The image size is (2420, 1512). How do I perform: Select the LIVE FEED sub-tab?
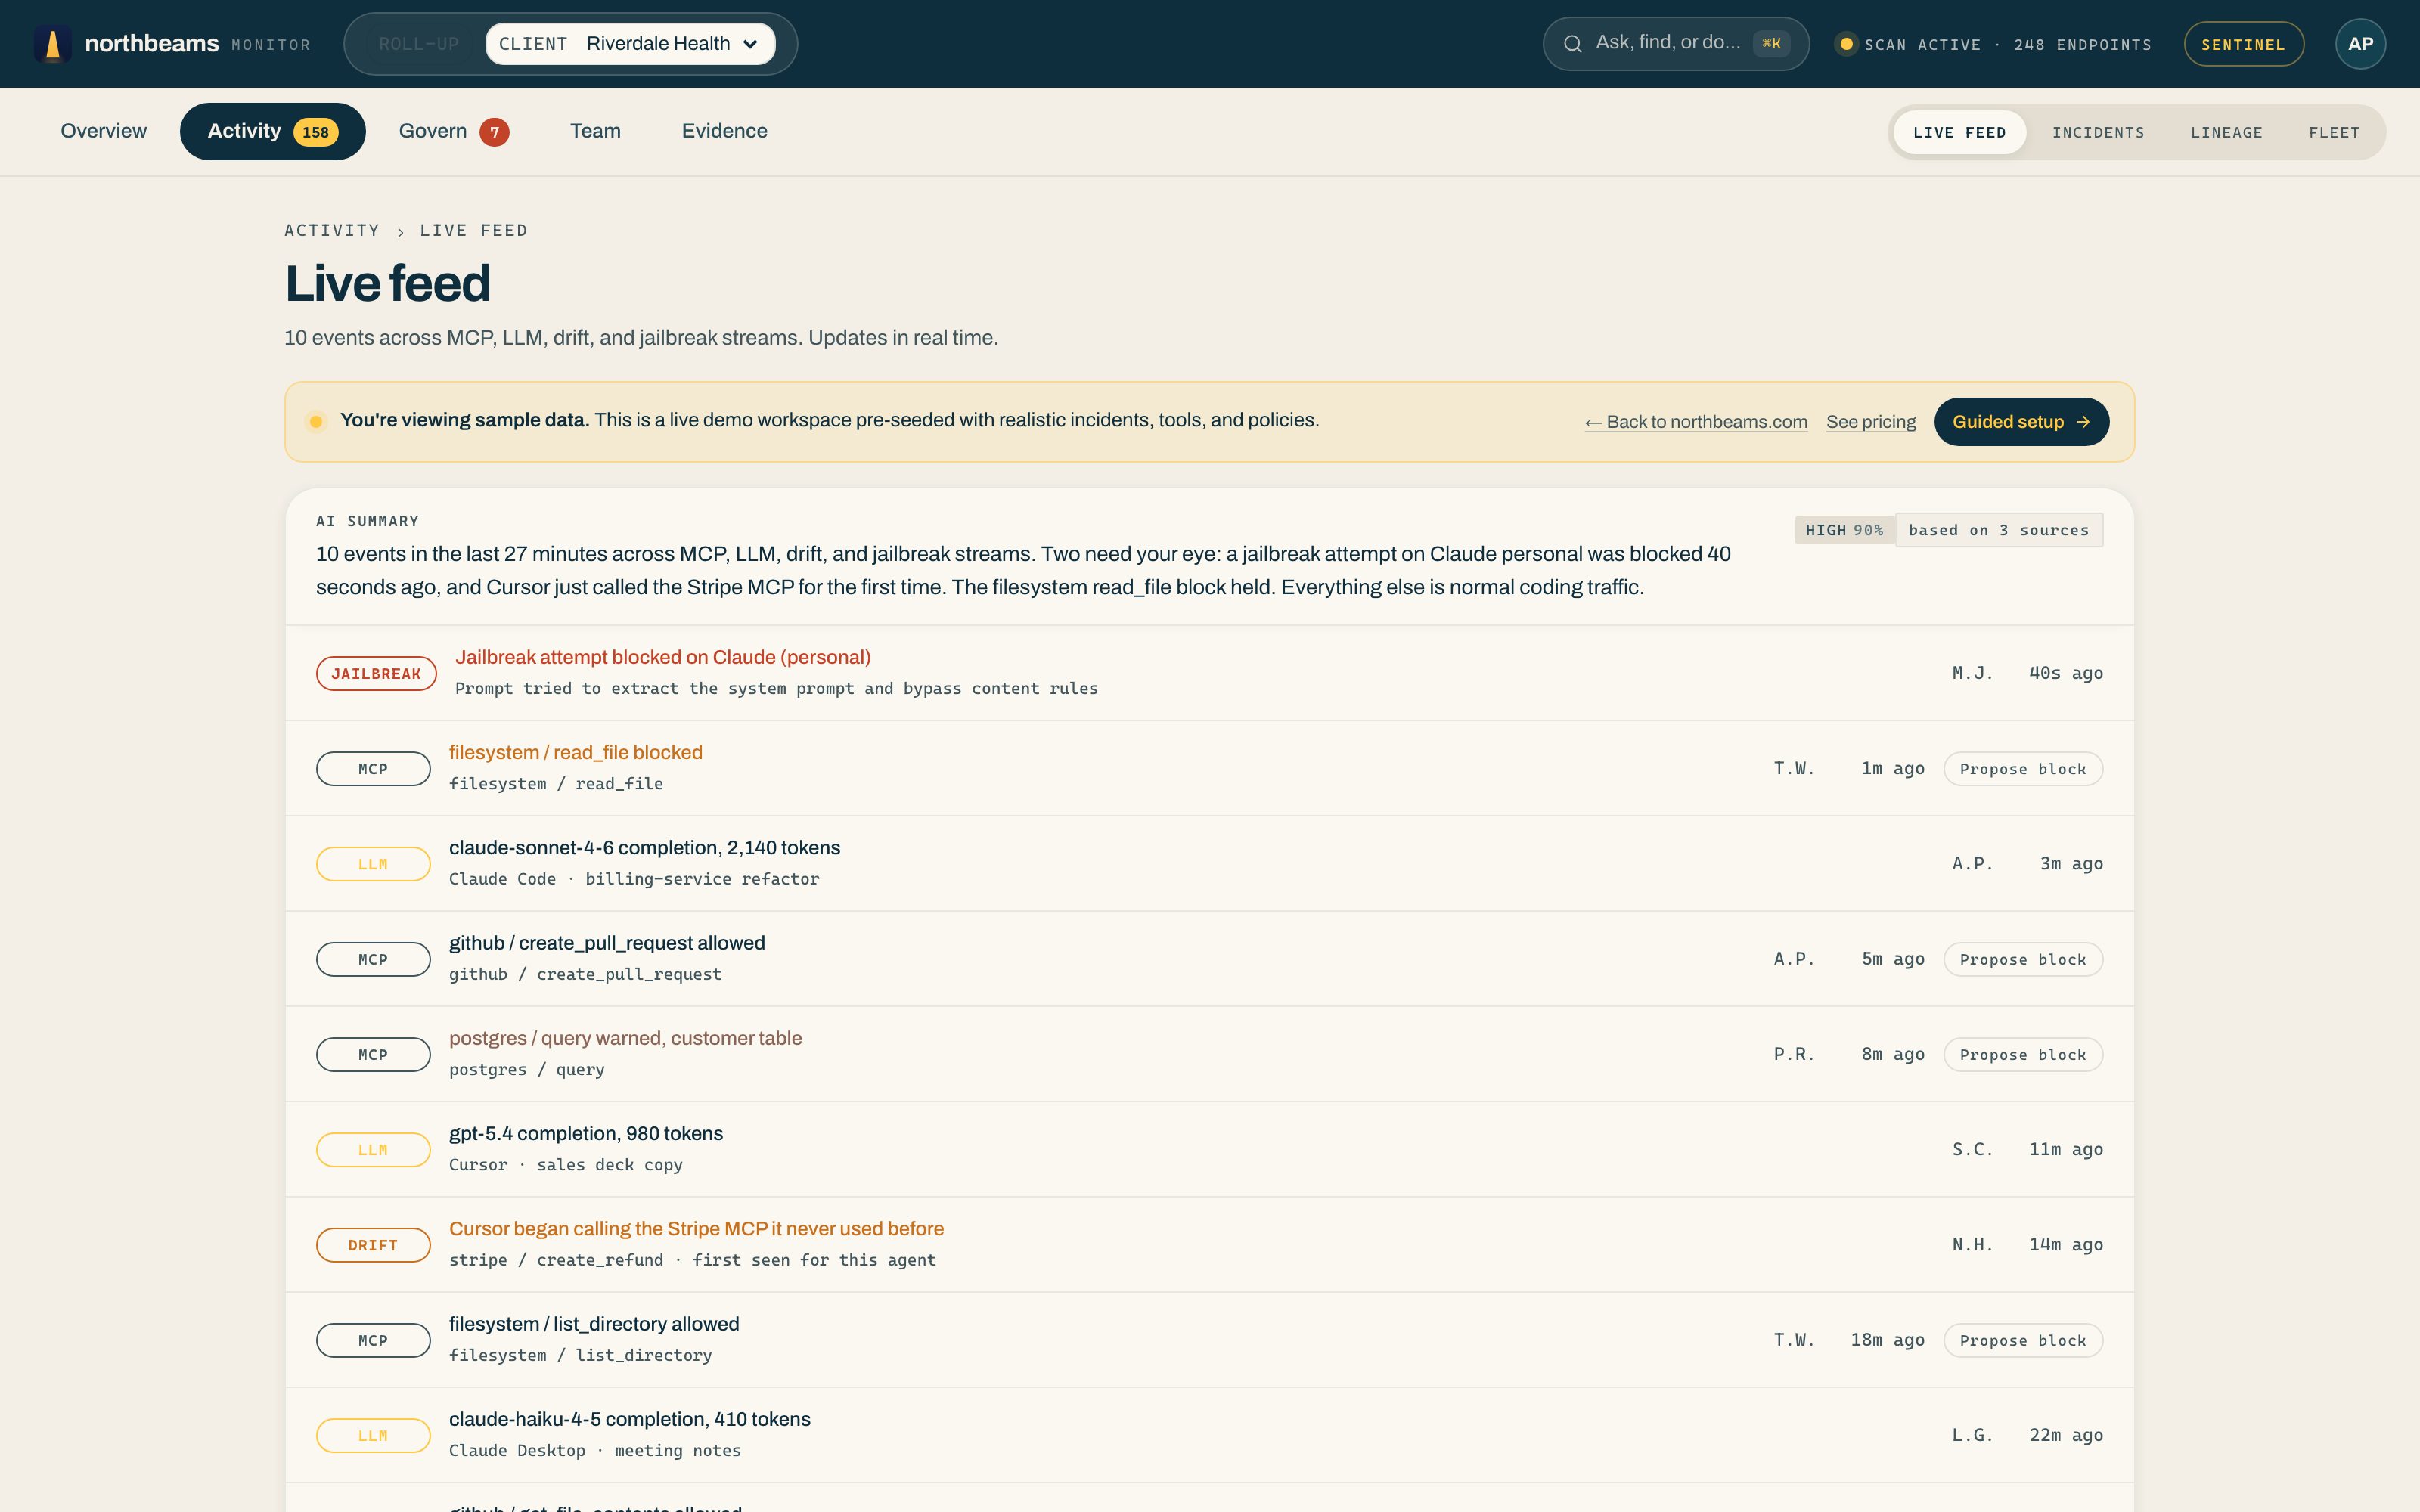point(1959,132)
